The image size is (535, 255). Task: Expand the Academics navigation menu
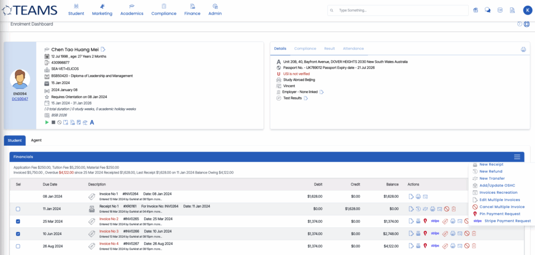click(x=132, y=9)
